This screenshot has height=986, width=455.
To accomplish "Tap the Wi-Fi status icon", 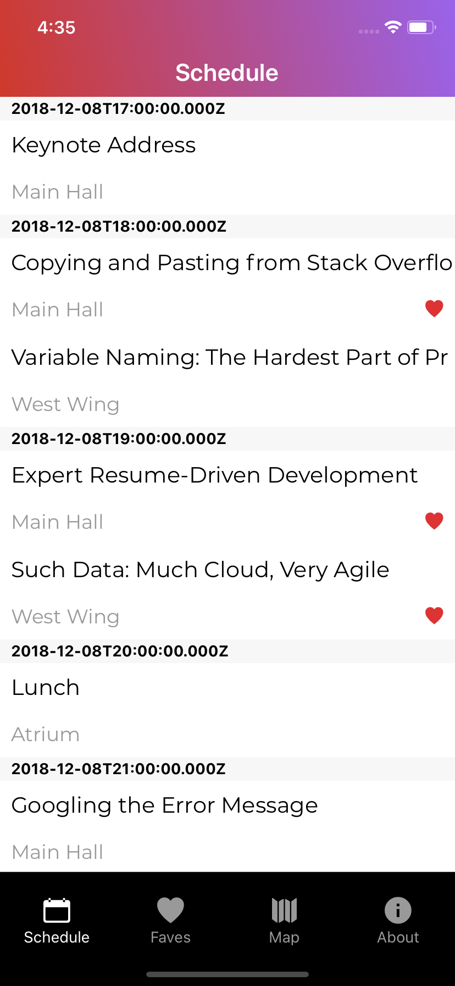I will (x=393, y=27).
